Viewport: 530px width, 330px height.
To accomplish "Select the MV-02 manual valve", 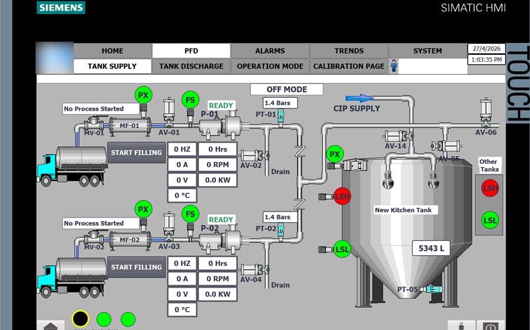I will (94, 237).
